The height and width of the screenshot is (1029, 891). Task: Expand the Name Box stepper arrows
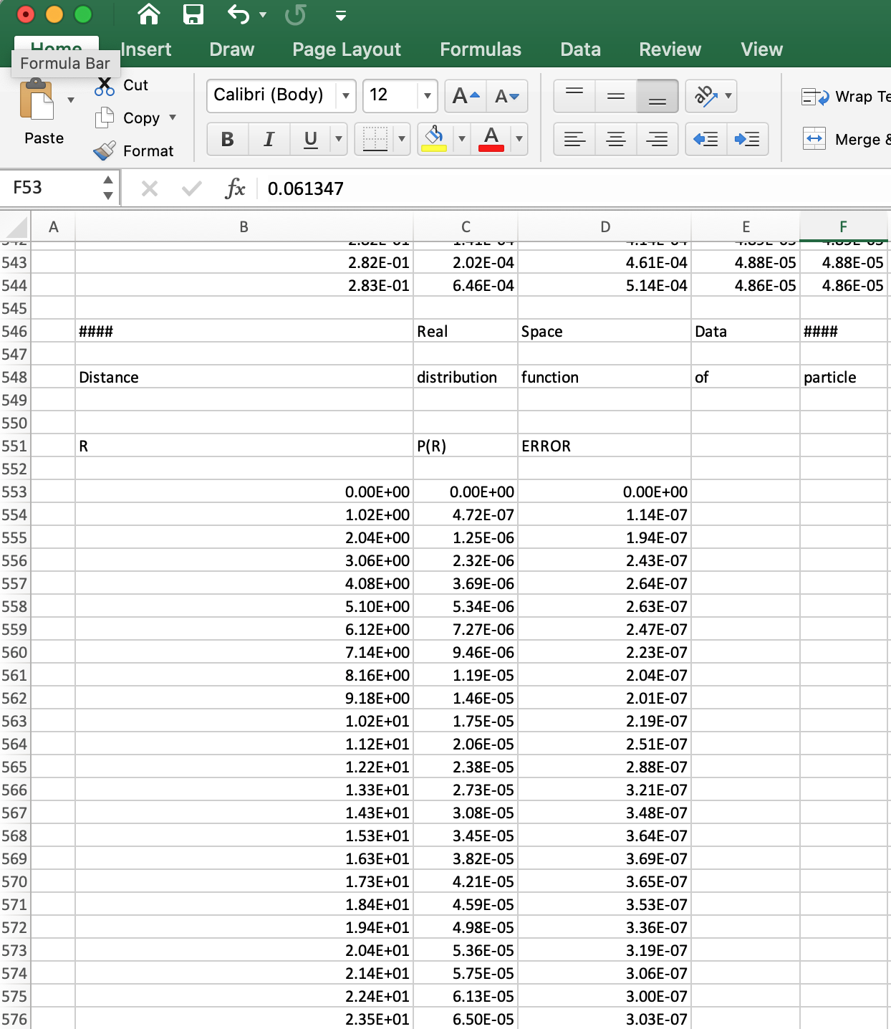point(108,188)
